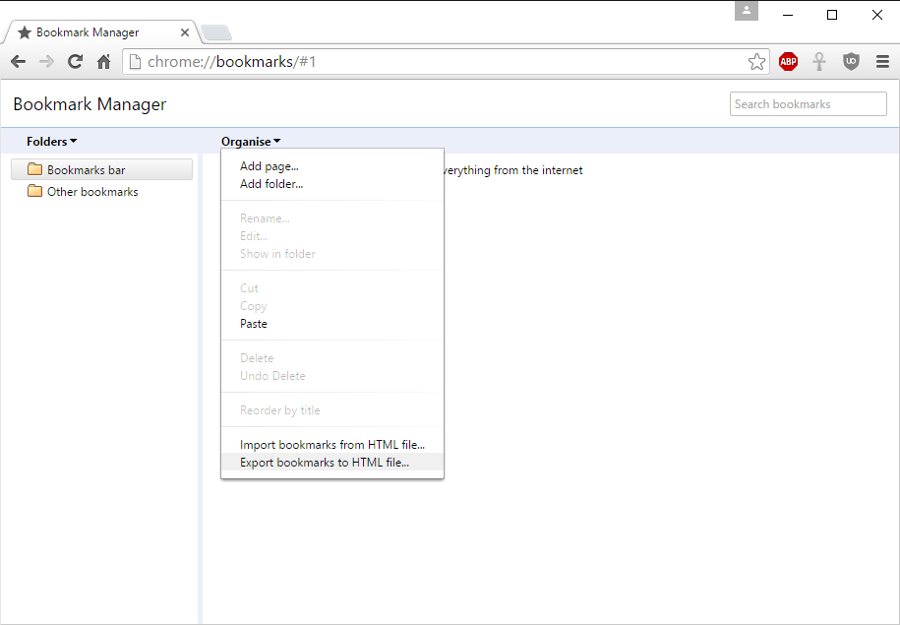The height and width of the screenshot is (625, 900).
Task: Star this page as a bookmark
Action: pos(756,62)
